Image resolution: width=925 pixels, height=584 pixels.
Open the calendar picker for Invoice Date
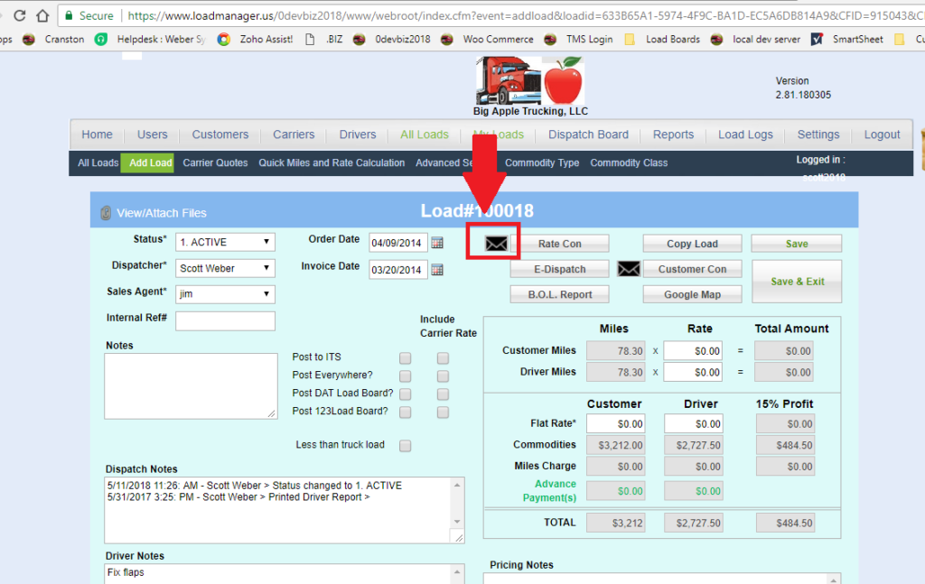tap(438, 269)
